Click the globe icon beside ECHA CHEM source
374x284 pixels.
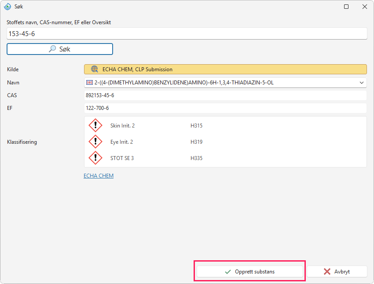95,69
